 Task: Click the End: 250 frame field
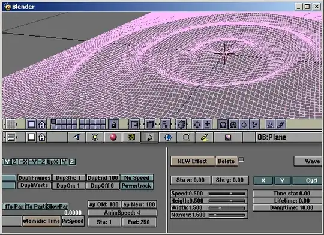pos(139,222)
